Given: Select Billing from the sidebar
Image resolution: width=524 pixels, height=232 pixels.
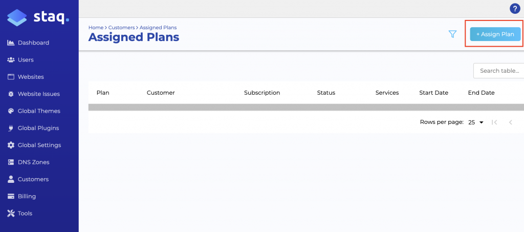Looking at the screenshot, I should point(27,196).
